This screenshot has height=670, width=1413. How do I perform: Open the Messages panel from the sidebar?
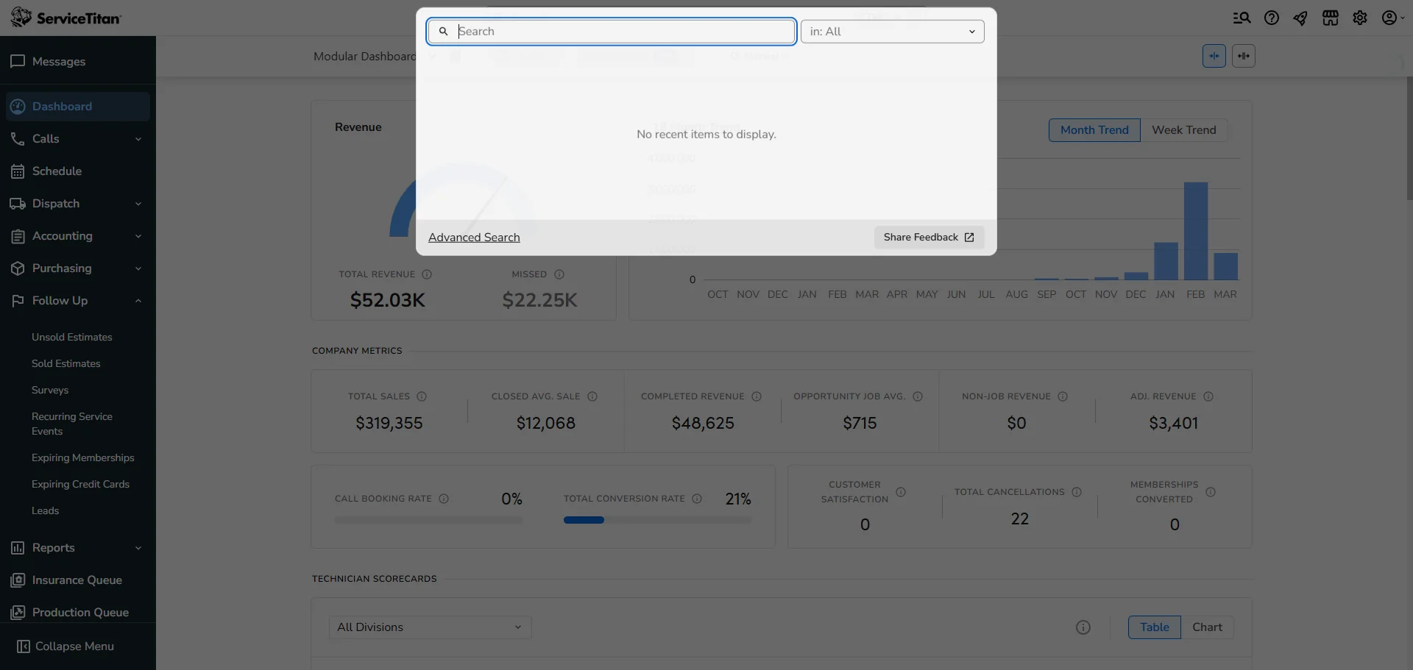pos(57,61)
